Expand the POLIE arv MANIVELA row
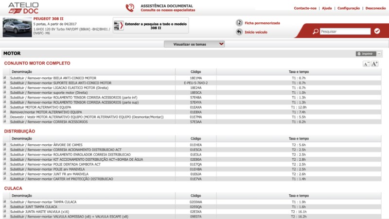The image size is (389, 219). [x=4, y=168]
